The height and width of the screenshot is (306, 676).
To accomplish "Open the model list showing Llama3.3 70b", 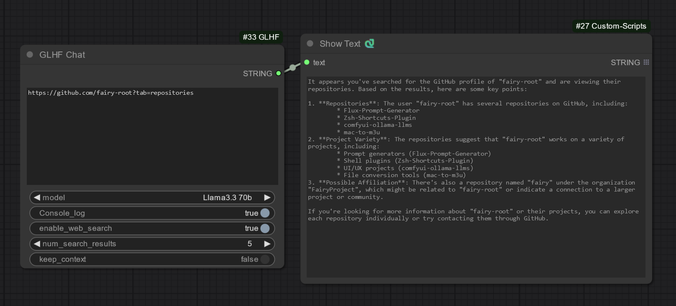I will (x=152, y=197).
